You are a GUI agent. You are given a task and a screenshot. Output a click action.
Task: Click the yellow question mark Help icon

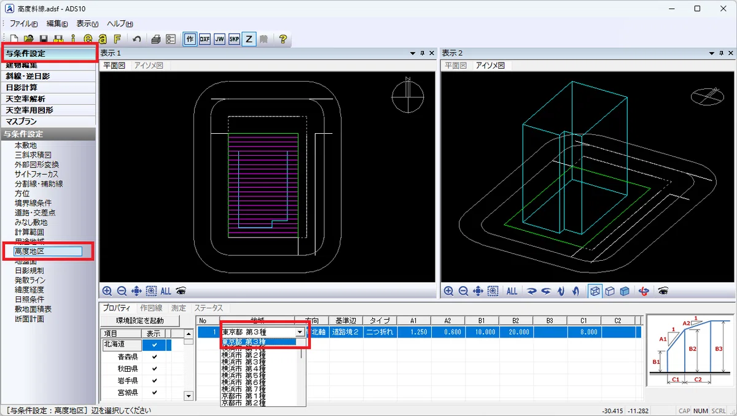point(283,39)
